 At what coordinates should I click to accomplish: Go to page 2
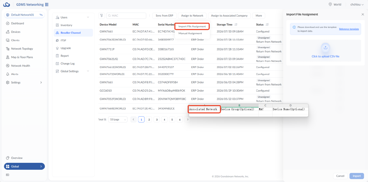coord(149,119)
